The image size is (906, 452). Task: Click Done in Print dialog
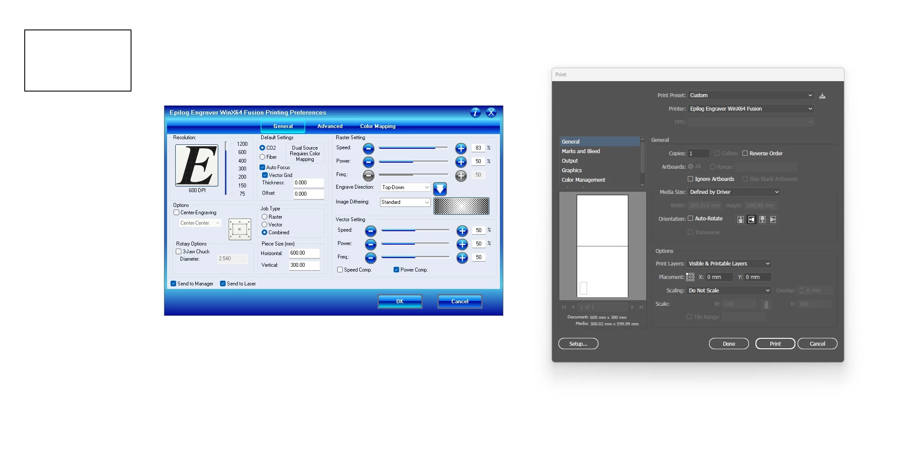point(729,344)
